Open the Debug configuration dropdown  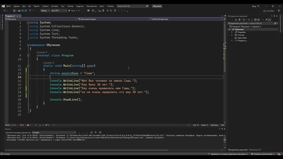point(45,11)
